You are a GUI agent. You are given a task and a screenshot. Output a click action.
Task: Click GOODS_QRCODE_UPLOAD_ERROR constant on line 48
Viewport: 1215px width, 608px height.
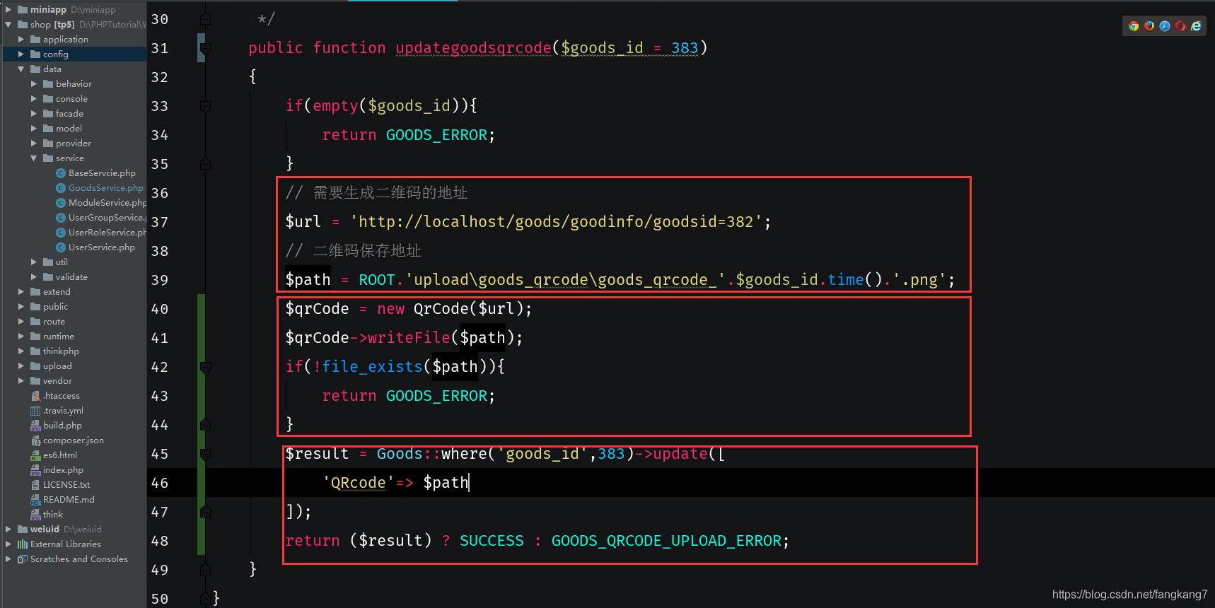(x=666, y=541)
